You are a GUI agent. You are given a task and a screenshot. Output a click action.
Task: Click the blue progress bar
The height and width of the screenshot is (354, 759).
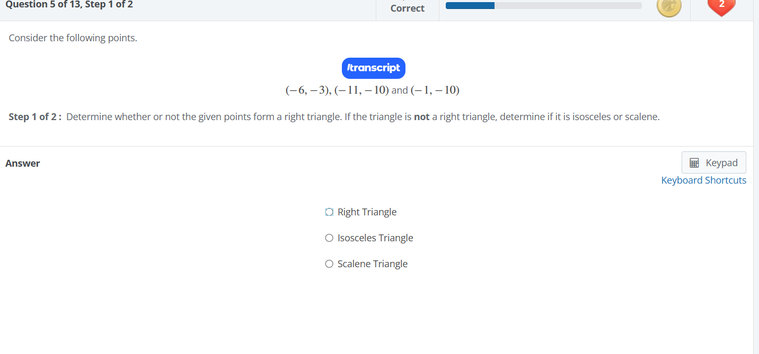pyautogui.click(x=470, y=5)
